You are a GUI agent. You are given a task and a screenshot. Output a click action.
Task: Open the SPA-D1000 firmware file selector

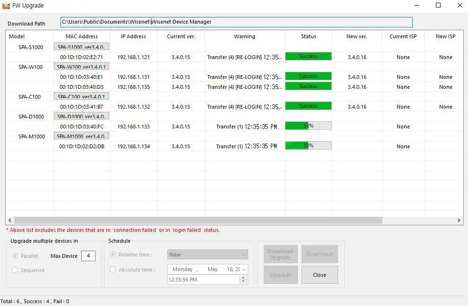(x=81, y=116)
